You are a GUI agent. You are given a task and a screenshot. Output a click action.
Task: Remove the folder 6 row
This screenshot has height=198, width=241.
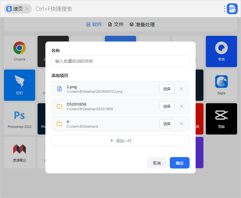coord(182,124)
